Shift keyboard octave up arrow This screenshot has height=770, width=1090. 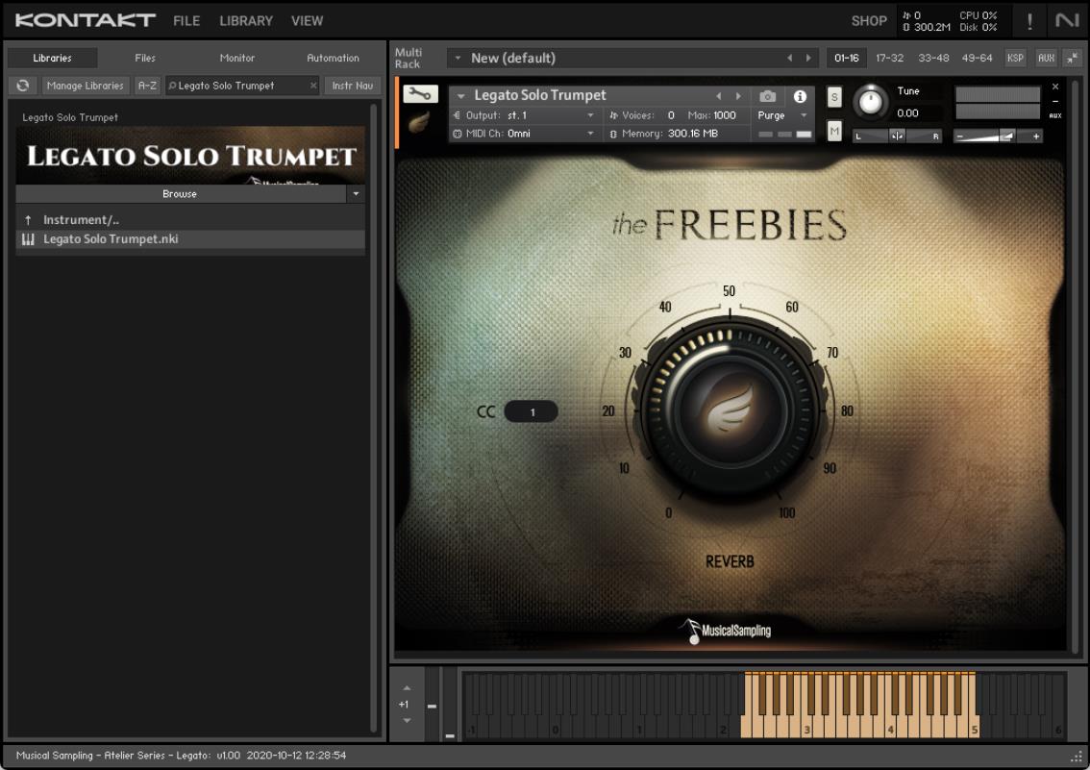coord(408,688)
